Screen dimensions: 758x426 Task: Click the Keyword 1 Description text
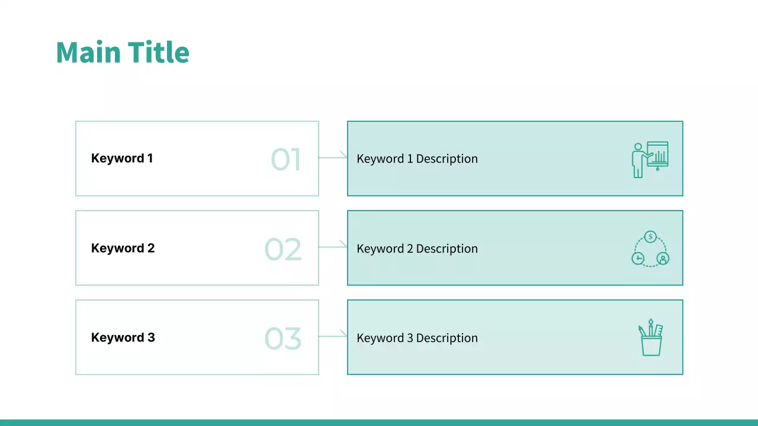(x=417, y=159)
